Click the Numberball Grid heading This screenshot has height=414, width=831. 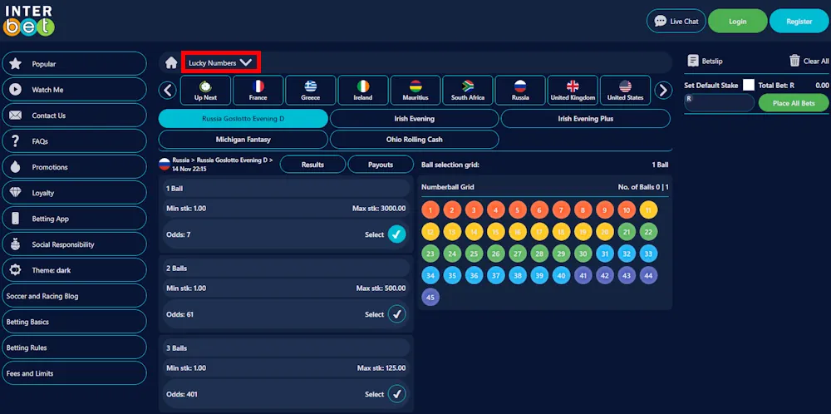(x=447, y=187)
